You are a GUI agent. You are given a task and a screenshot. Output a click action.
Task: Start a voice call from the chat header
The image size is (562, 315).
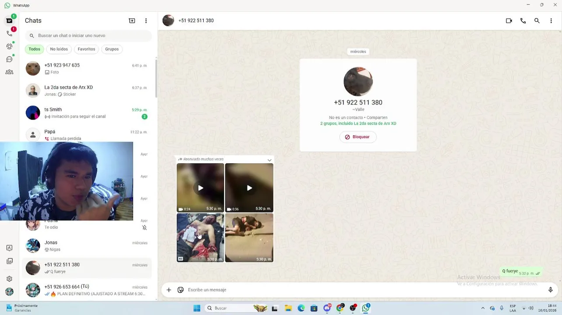[x=523, y=21]
